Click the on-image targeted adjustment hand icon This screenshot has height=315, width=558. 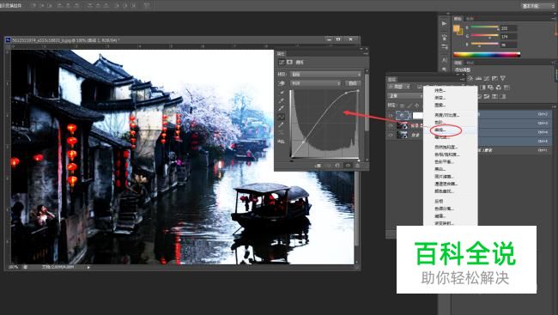point(281,83)
